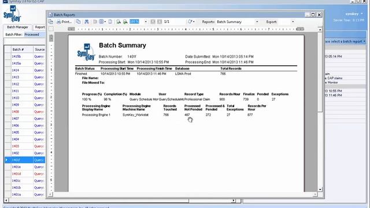The height and width of the screenshot is (208, 370).
Task: Click the find binoculars icon in toolbar
Action: pos(87,22)
